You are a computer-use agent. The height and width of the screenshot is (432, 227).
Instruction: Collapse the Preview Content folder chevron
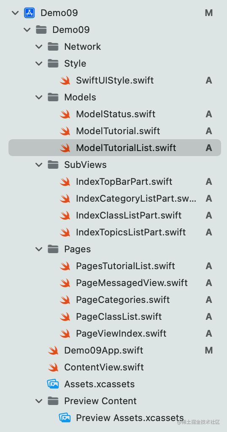coord(39,401)
